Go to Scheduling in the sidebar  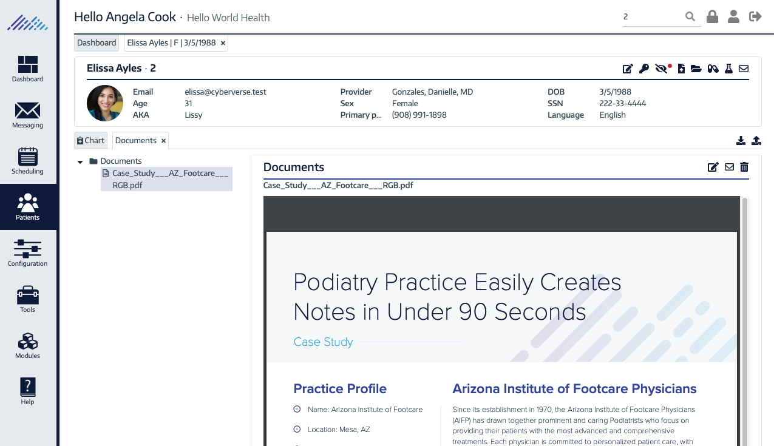28,161
